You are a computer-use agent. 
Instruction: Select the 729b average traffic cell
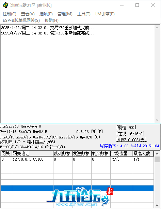pyautogui.click(x=122, y=159)
